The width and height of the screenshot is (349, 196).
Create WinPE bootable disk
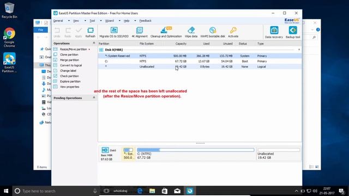pos(213,32)
